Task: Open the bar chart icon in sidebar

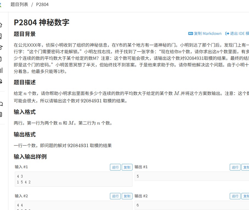Action: pos(1,70)
